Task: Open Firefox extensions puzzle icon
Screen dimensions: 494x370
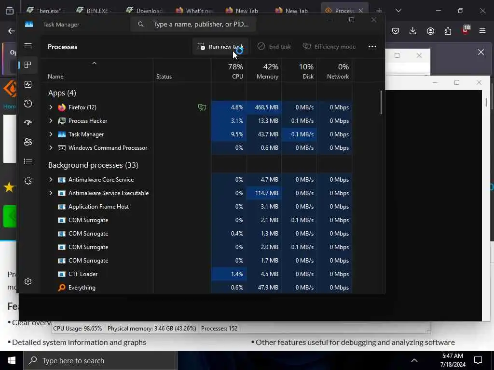Action: [448, 31]
